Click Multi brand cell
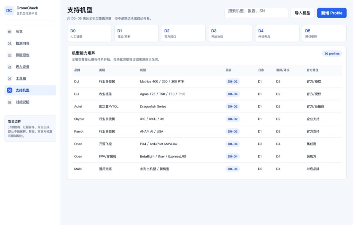353x225 pixels. click(78, 169)
